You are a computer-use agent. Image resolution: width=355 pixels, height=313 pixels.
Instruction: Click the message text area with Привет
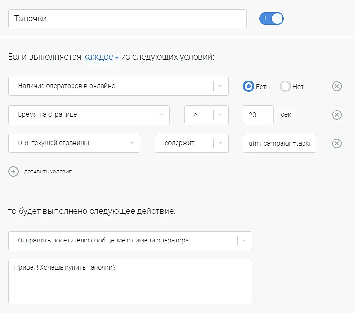[130, 281]
